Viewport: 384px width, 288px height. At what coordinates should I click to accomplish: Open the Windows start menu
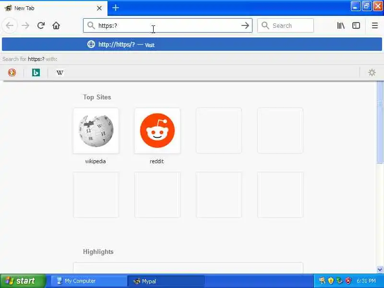click(x=23, y=281)
